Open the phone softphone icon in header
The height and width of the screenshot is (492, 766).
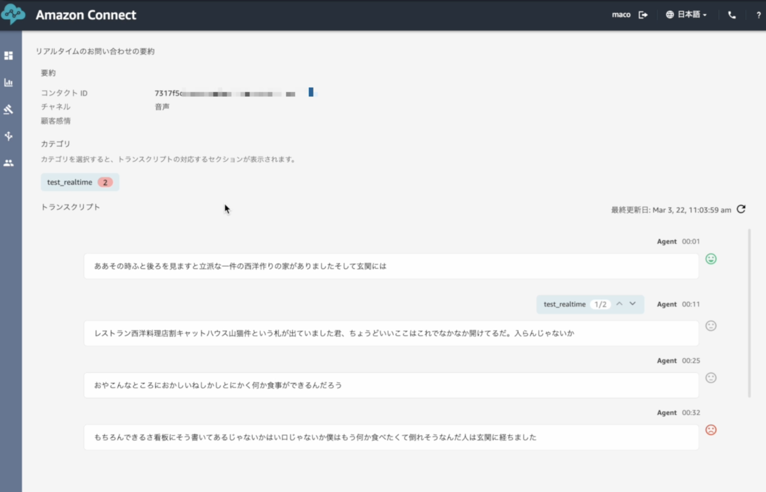pyautogui.click(x=732, y=15)
